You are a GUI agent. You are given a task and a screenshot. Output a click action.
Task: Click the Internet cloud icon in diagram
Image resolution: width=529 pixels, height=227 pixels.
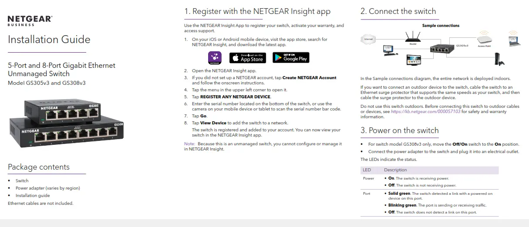(x=368, y=40)
